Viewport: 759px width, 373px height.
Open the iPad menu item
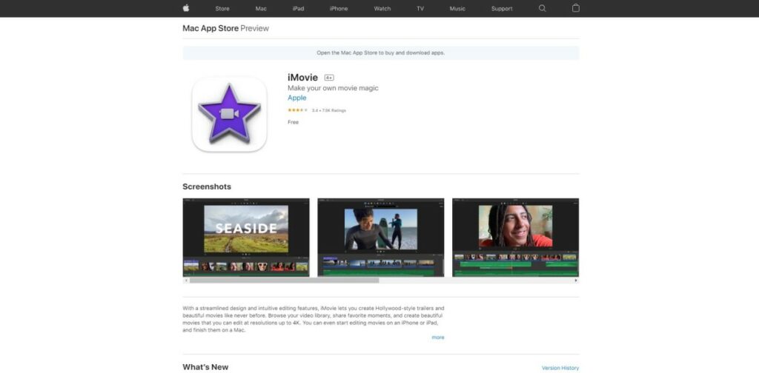tap(298, 9)
